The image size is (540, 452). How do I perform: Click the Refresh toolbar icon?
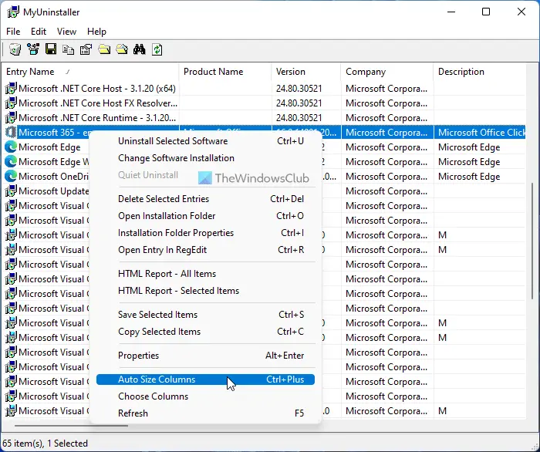pos(157,49)
